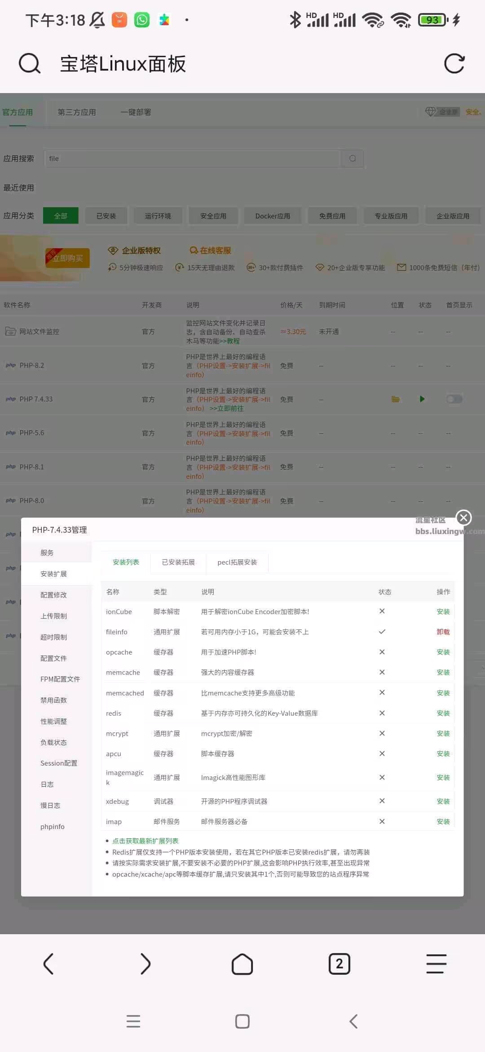Toggle PHP 7.4.33 homepage display switch

click(454, 399)
